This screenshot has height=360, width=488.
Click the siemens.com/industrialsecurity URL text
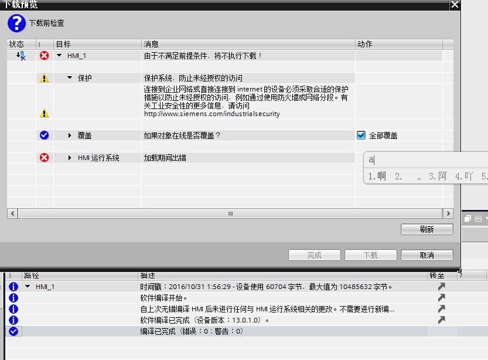tap(212, 114)
